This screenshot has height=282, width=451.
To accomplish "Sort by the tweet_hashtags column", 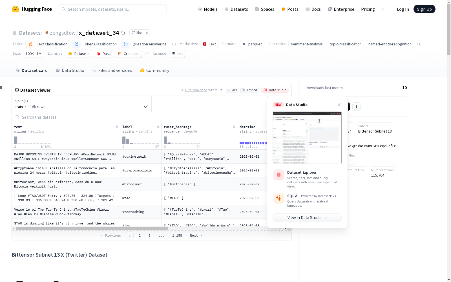I will pyautogui.click(x=234, y=127).
